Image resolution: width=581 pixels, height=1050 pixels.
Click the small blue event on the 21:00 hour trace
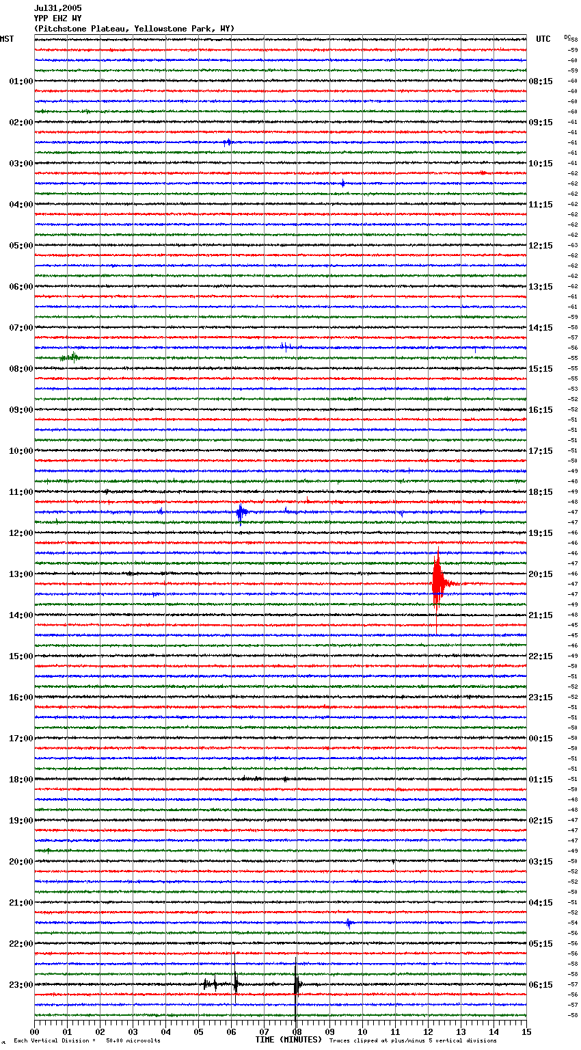coord(349,923)
